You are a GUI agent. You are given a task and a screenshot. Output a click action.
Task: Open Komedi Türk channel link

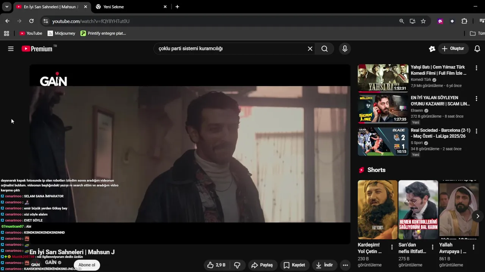pos(421,80)
